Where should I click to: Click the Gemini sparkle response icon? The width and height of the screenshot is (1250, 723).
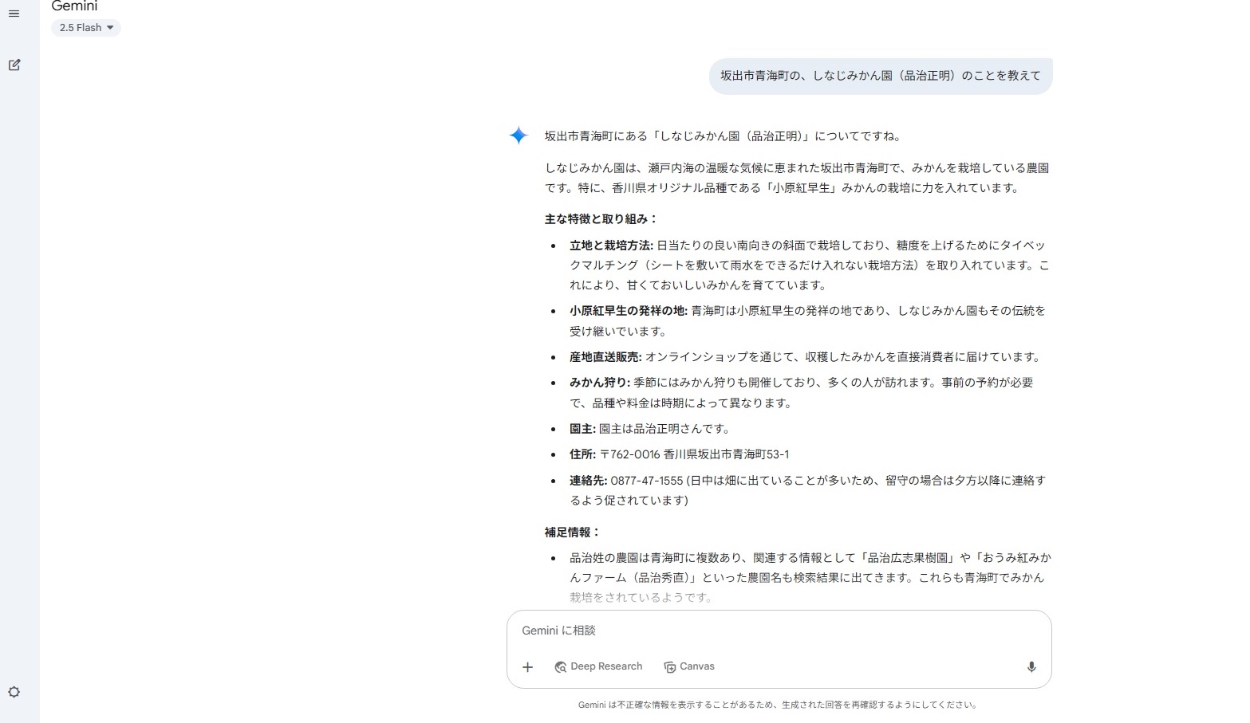[519, 136]
